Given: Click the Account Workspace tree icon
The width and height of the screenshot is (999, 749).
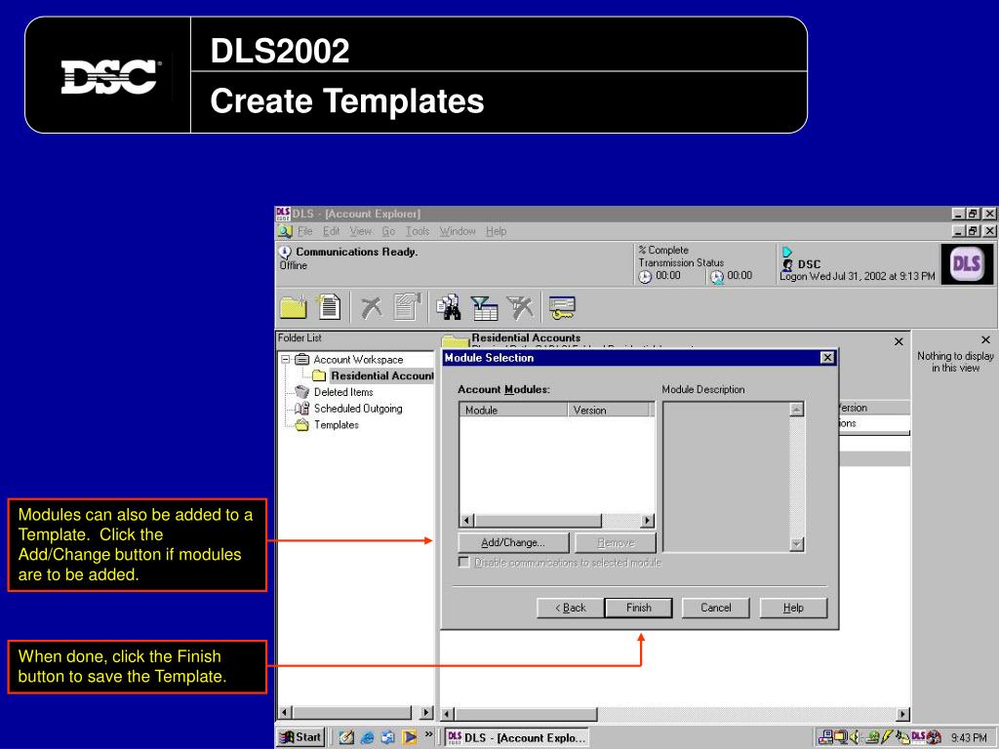Looking at the screenshot, I should click(x=302, y=359).
